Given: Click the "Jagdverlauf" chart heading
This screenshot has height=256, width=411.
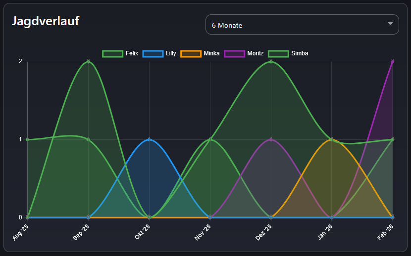Looking at the screenshot, I should (x=46, y=21).
